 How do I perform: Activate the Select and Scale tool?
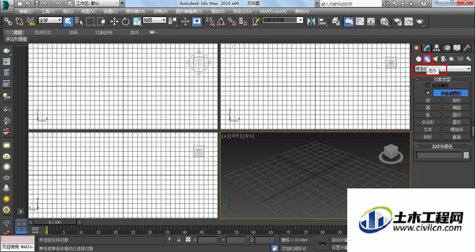click(137, 21)
